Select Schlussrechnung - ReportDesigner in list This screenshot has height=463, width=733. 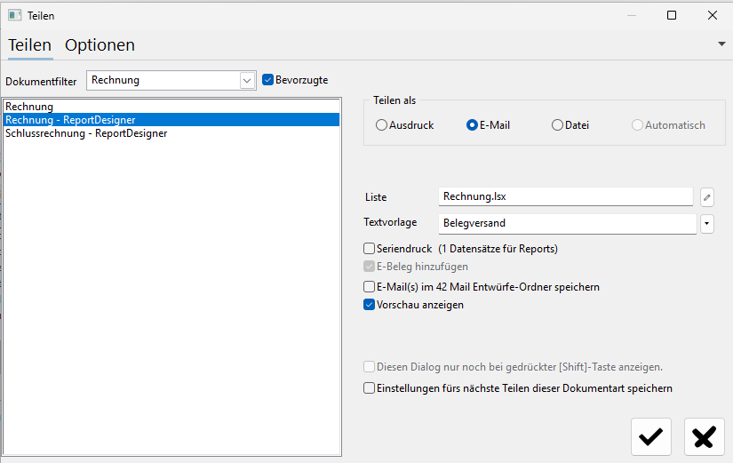86,133
